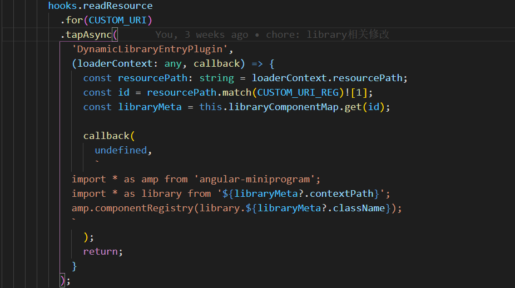Click the readResource method name
The width and height of the screenshot is (515, 288).
[x=117, y=6]
